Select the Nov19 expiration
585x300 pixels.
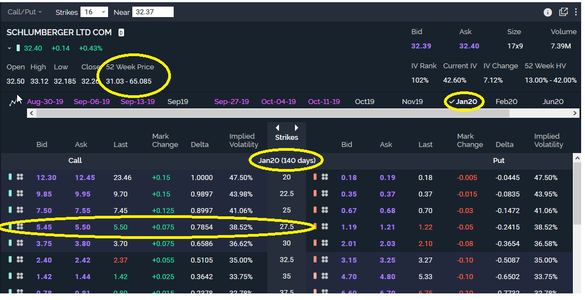(x=412, y=102)
